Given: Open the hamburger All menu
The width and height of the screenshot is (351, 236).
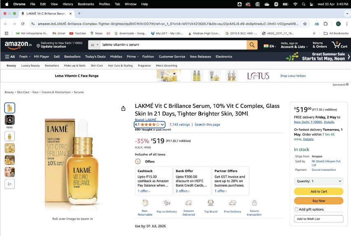Looking at the screenshot, I should (x=10, y=57).
